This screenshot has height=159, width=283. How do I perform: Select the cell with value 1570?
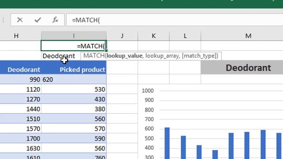pyautogui.click(x=21, y=129)
